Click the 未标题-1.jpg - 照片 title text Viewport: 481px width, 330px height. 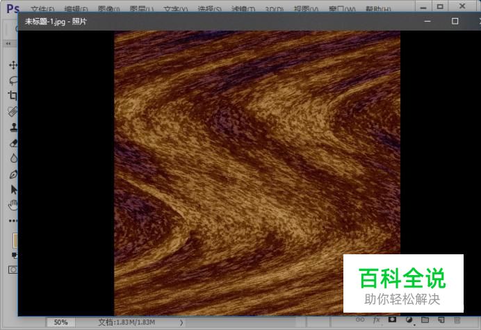[56, 22]
